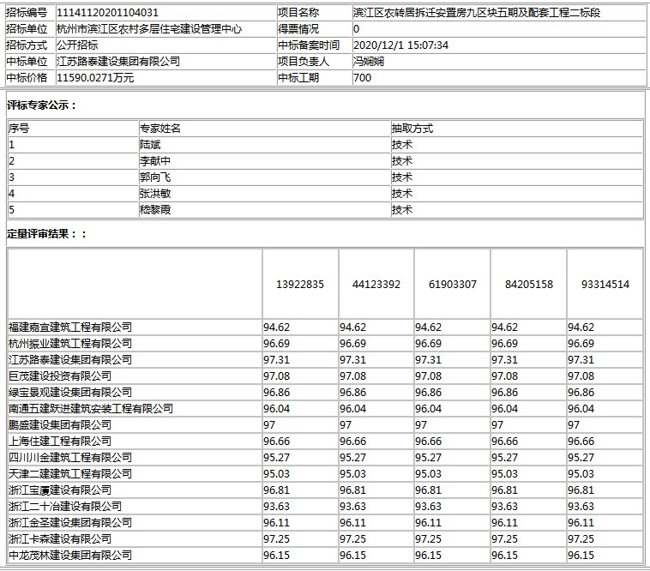Select bid number 11141120201104031
Screen dimensions: 650x571
[x=107, y=12]
